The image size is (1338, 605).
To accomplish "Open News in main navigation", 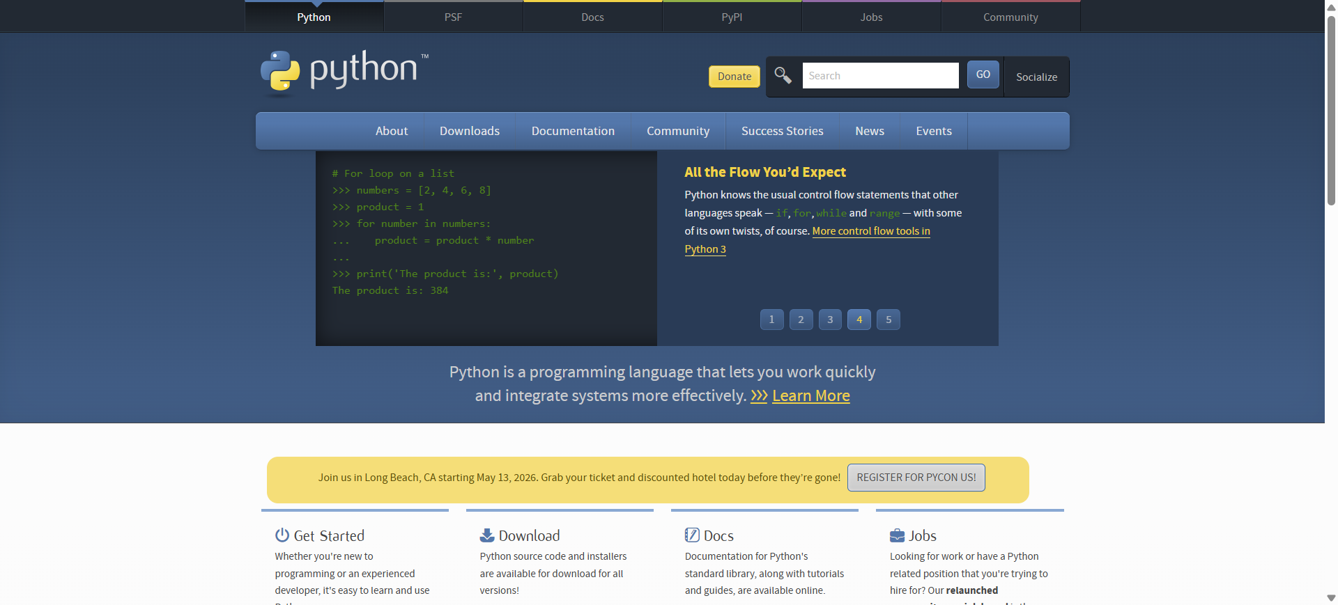I will tap(870, 131).
